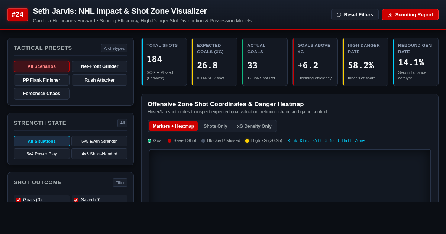This screenshot has height=234, width=446.
Task: Click the Total Shots 184 card
Action: click(x=164, y=62)
